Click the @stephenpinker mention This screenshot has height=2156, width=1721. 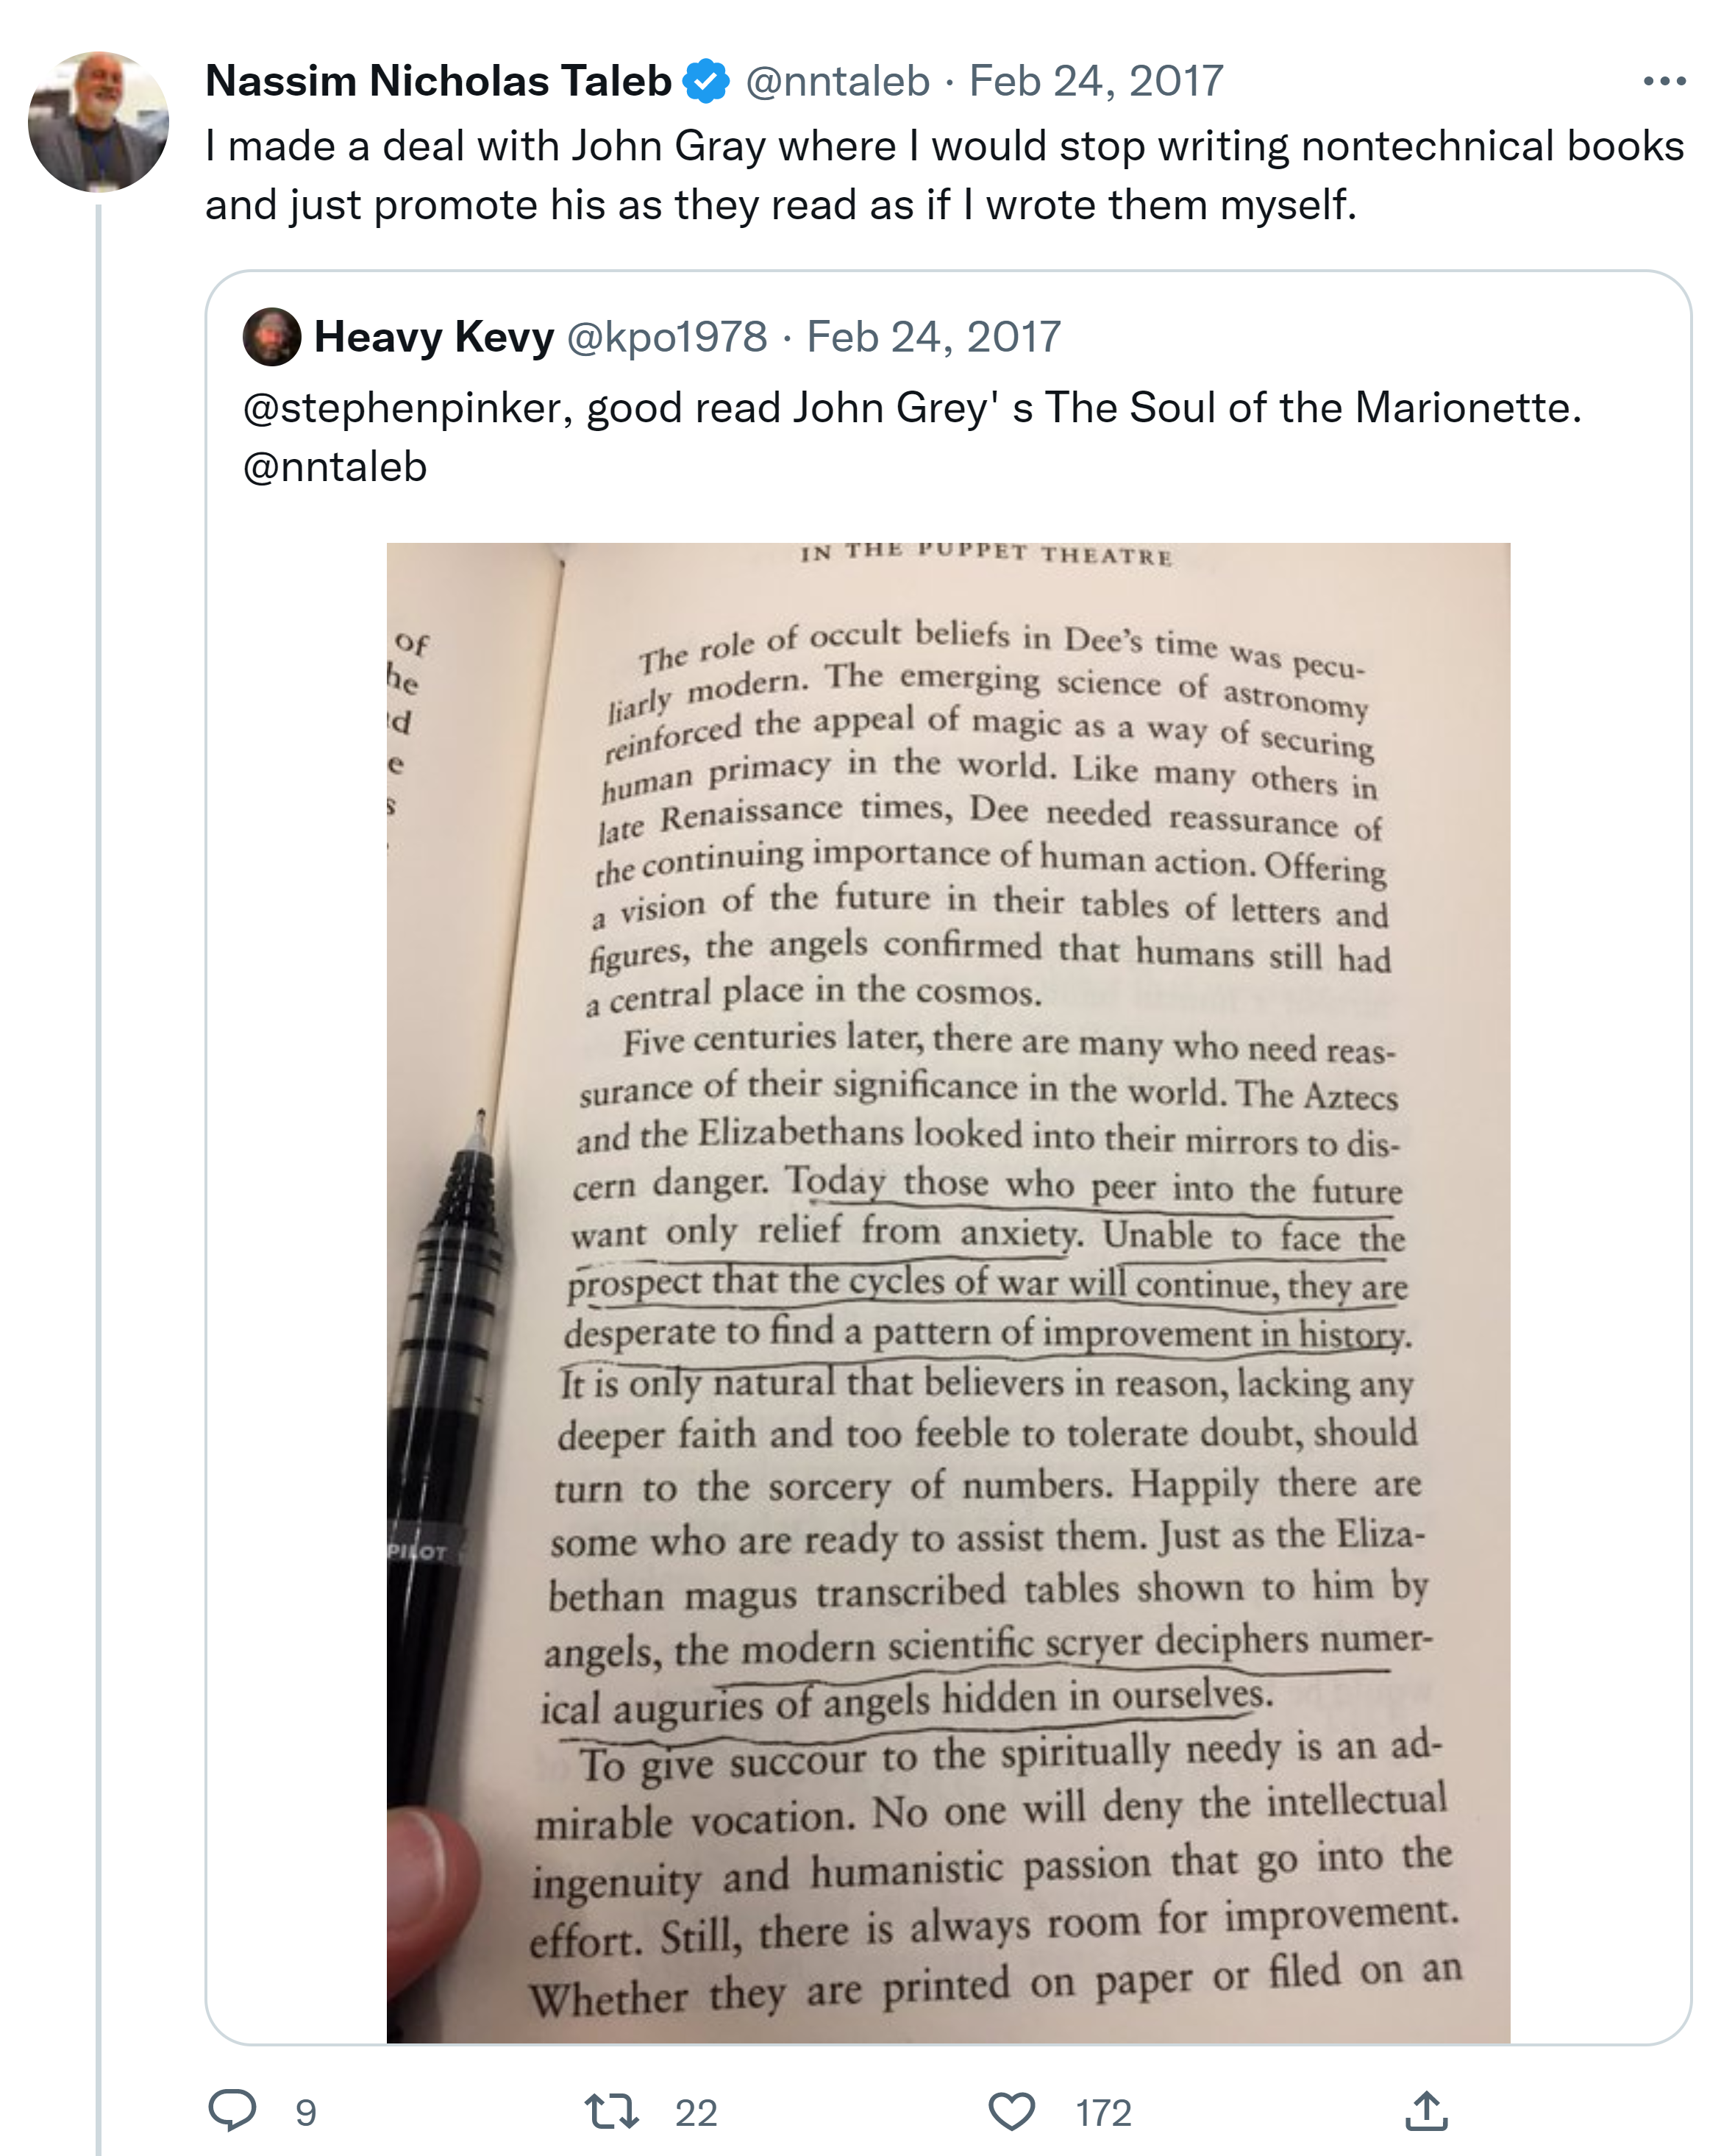(407, 408)
